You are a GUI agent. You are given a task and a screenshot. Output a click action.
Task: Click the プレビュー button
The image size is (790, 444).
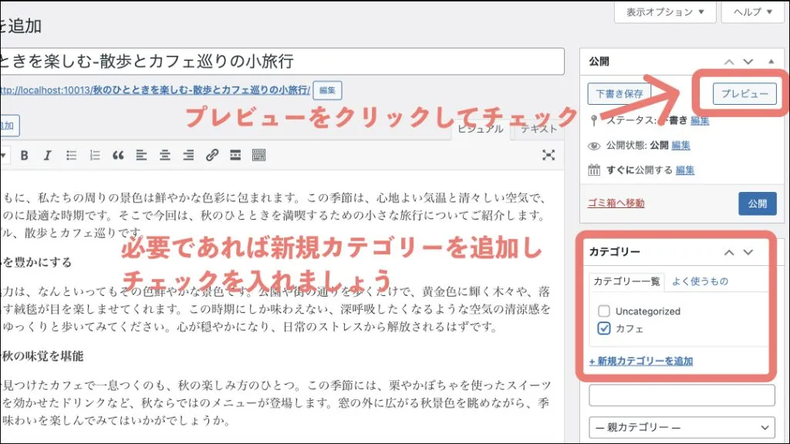[x=744, y=93]
